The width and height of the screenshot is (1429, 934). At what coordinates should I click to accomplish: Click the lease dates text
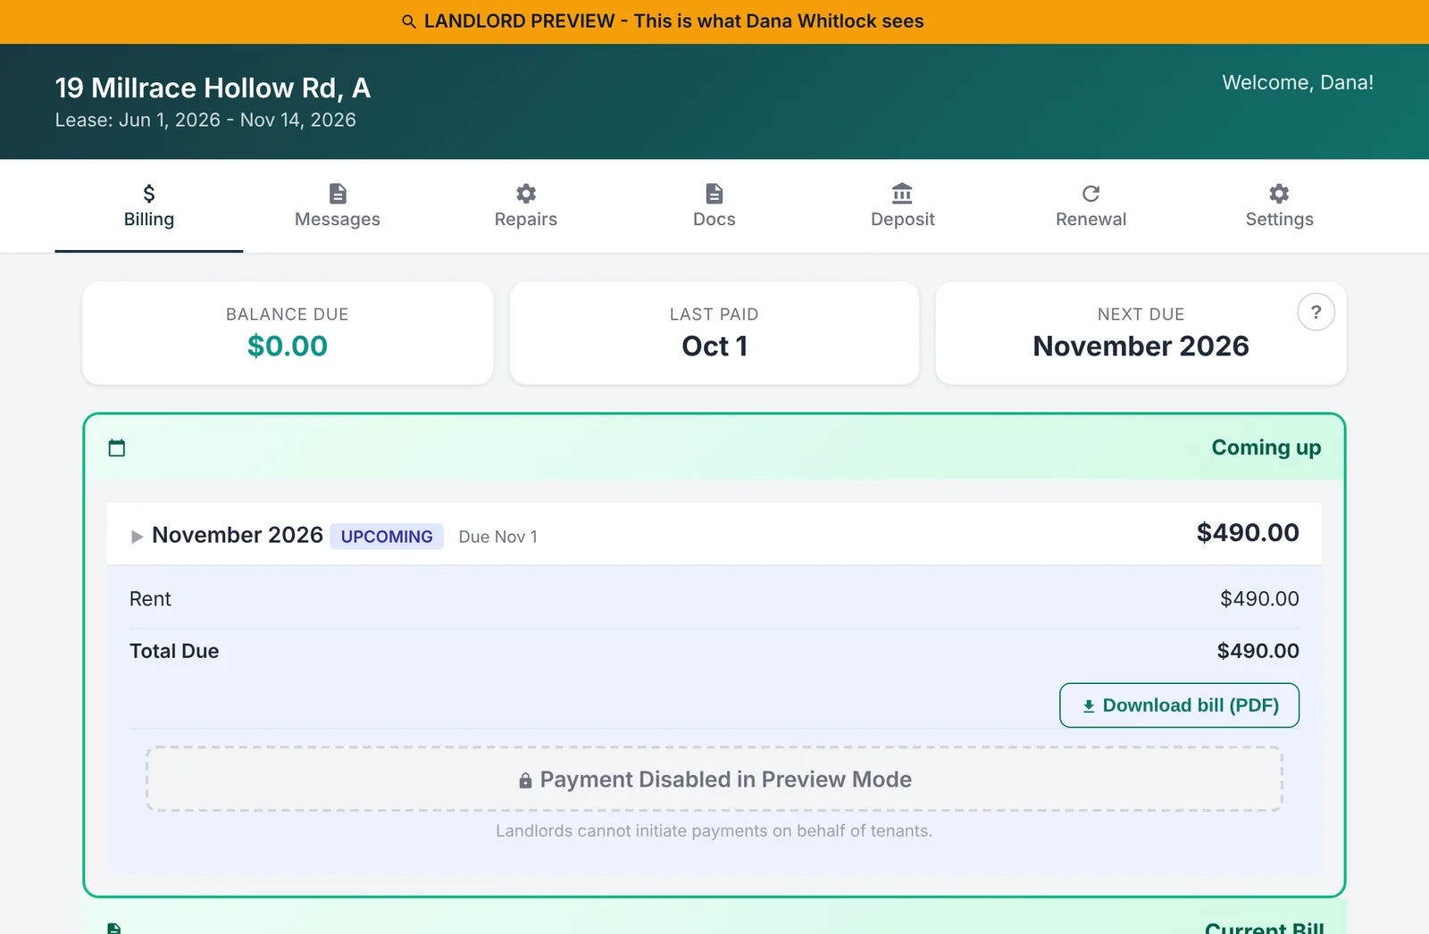coord(205,120)
